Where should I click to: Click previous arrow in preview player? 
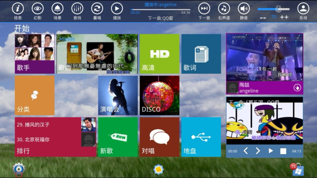245,151
